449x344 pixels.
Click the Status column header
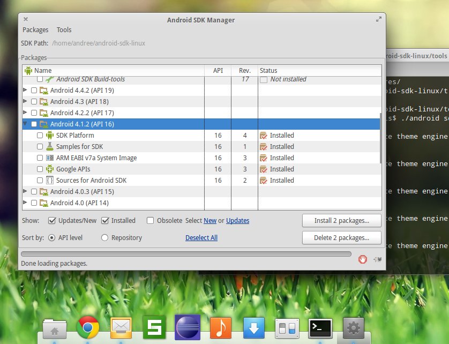coord(320,71)
